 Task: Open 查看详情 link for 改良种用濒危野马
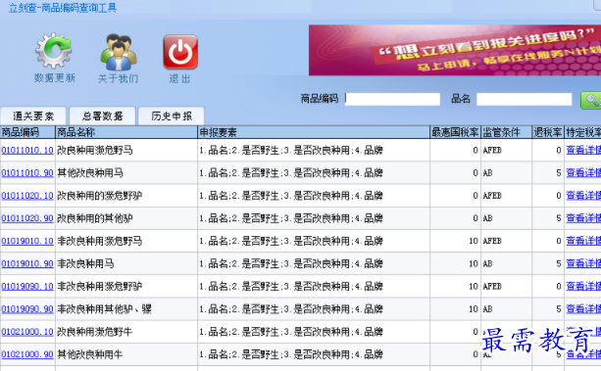coord(583,150)
